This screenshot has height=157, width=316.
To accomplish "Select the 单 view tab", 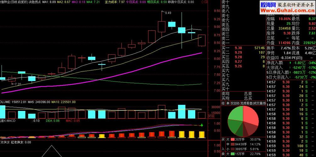I will tap(228, 103).
